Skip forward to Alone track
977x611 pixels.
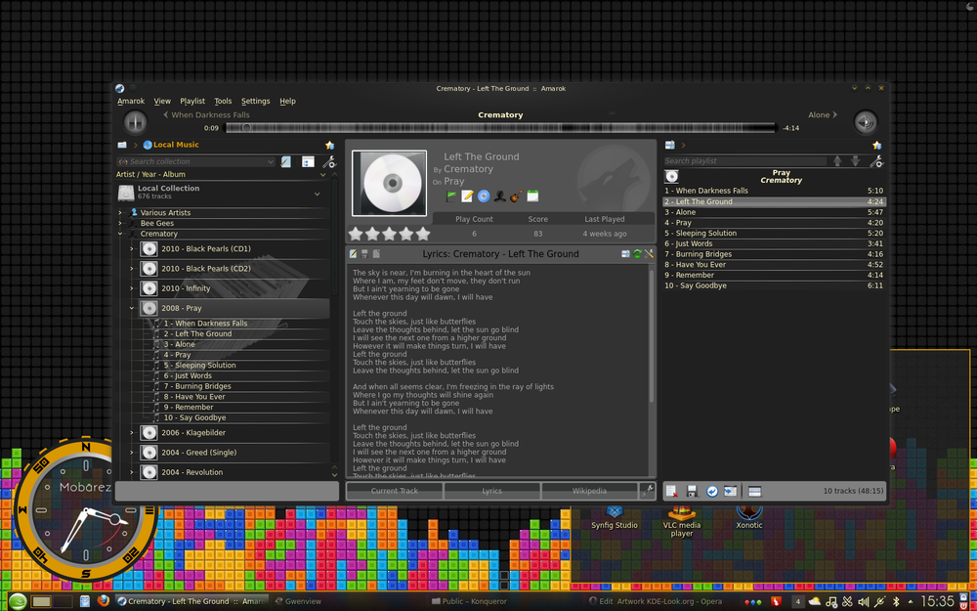(823, 114)
